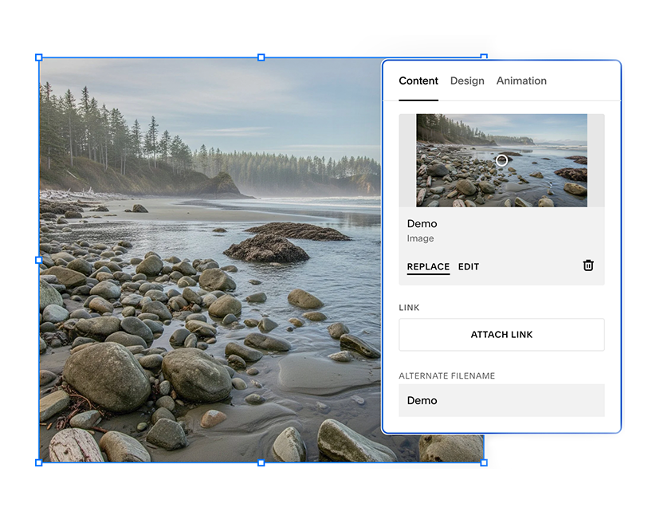Click the 'LINK' section label
This screenshot has width=656, height=515.
(x=409, y=308)
